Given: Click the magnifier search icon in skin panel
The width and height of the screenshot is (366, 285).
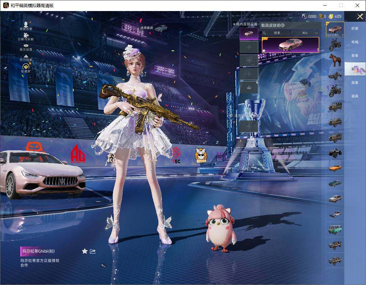Looking at the screenshot, I should tap(265, 32).
